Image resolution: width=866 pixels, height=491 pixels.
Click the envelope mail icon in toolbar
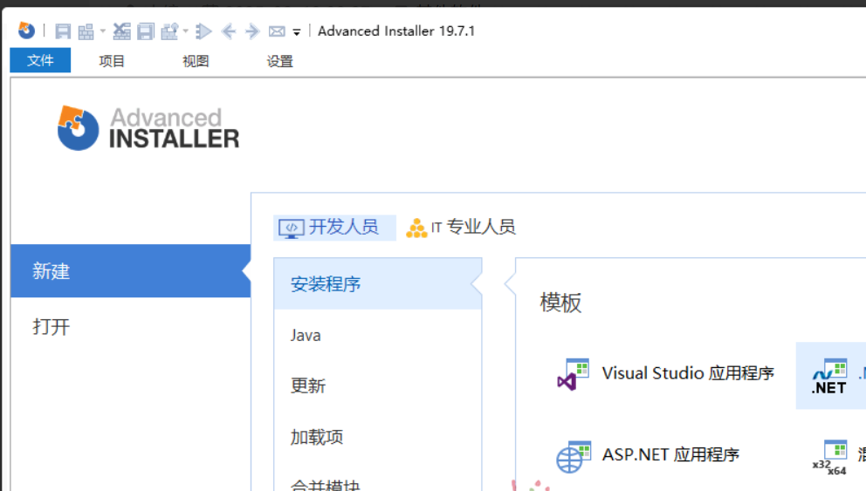277,31
